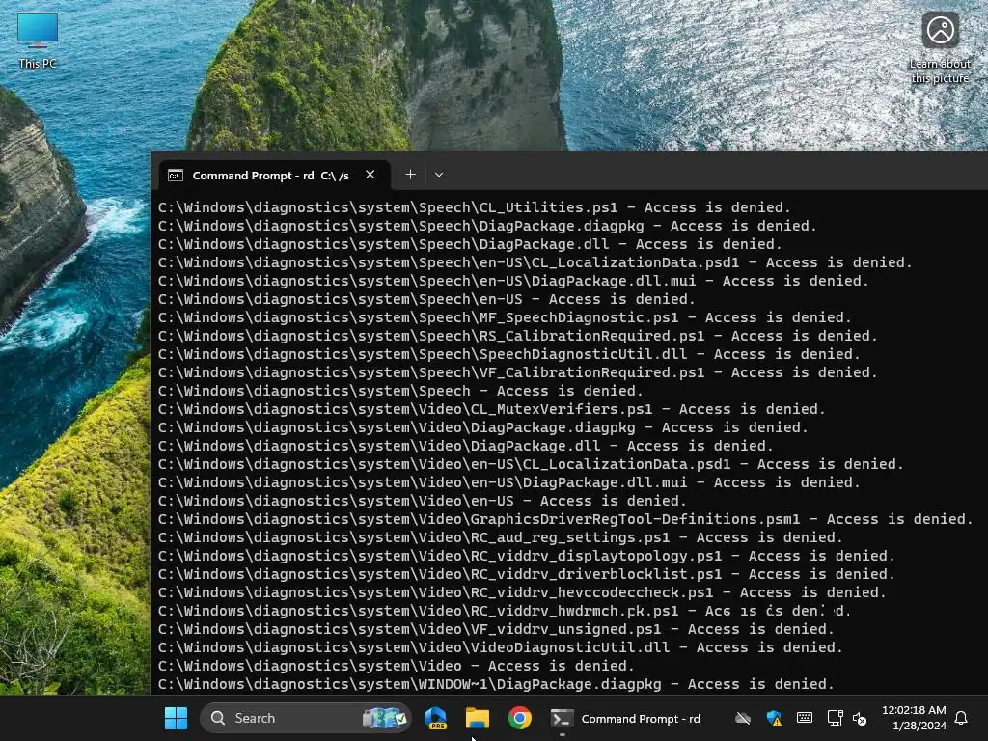Click the Speech\DiagPackage.dll output line
Screen dimensions: 988x741
470,244
